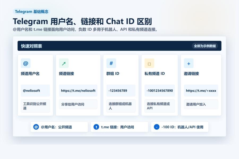Click the main heading Telegram 用户名、链接和 Chat ID 区别
239x159 pixels.
(82, 21)
